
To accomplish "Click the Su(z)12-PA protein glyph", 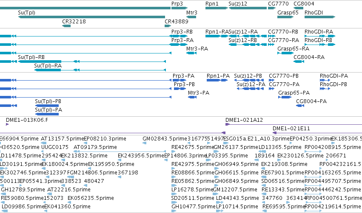I will click(250, 89).
